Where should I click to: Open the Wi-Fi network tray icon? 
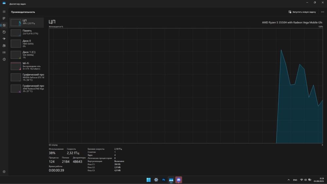[x=301, y=180]
